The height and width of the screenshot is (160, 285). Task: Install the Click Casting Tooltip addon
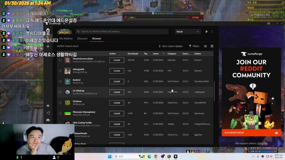coord(117,124)
